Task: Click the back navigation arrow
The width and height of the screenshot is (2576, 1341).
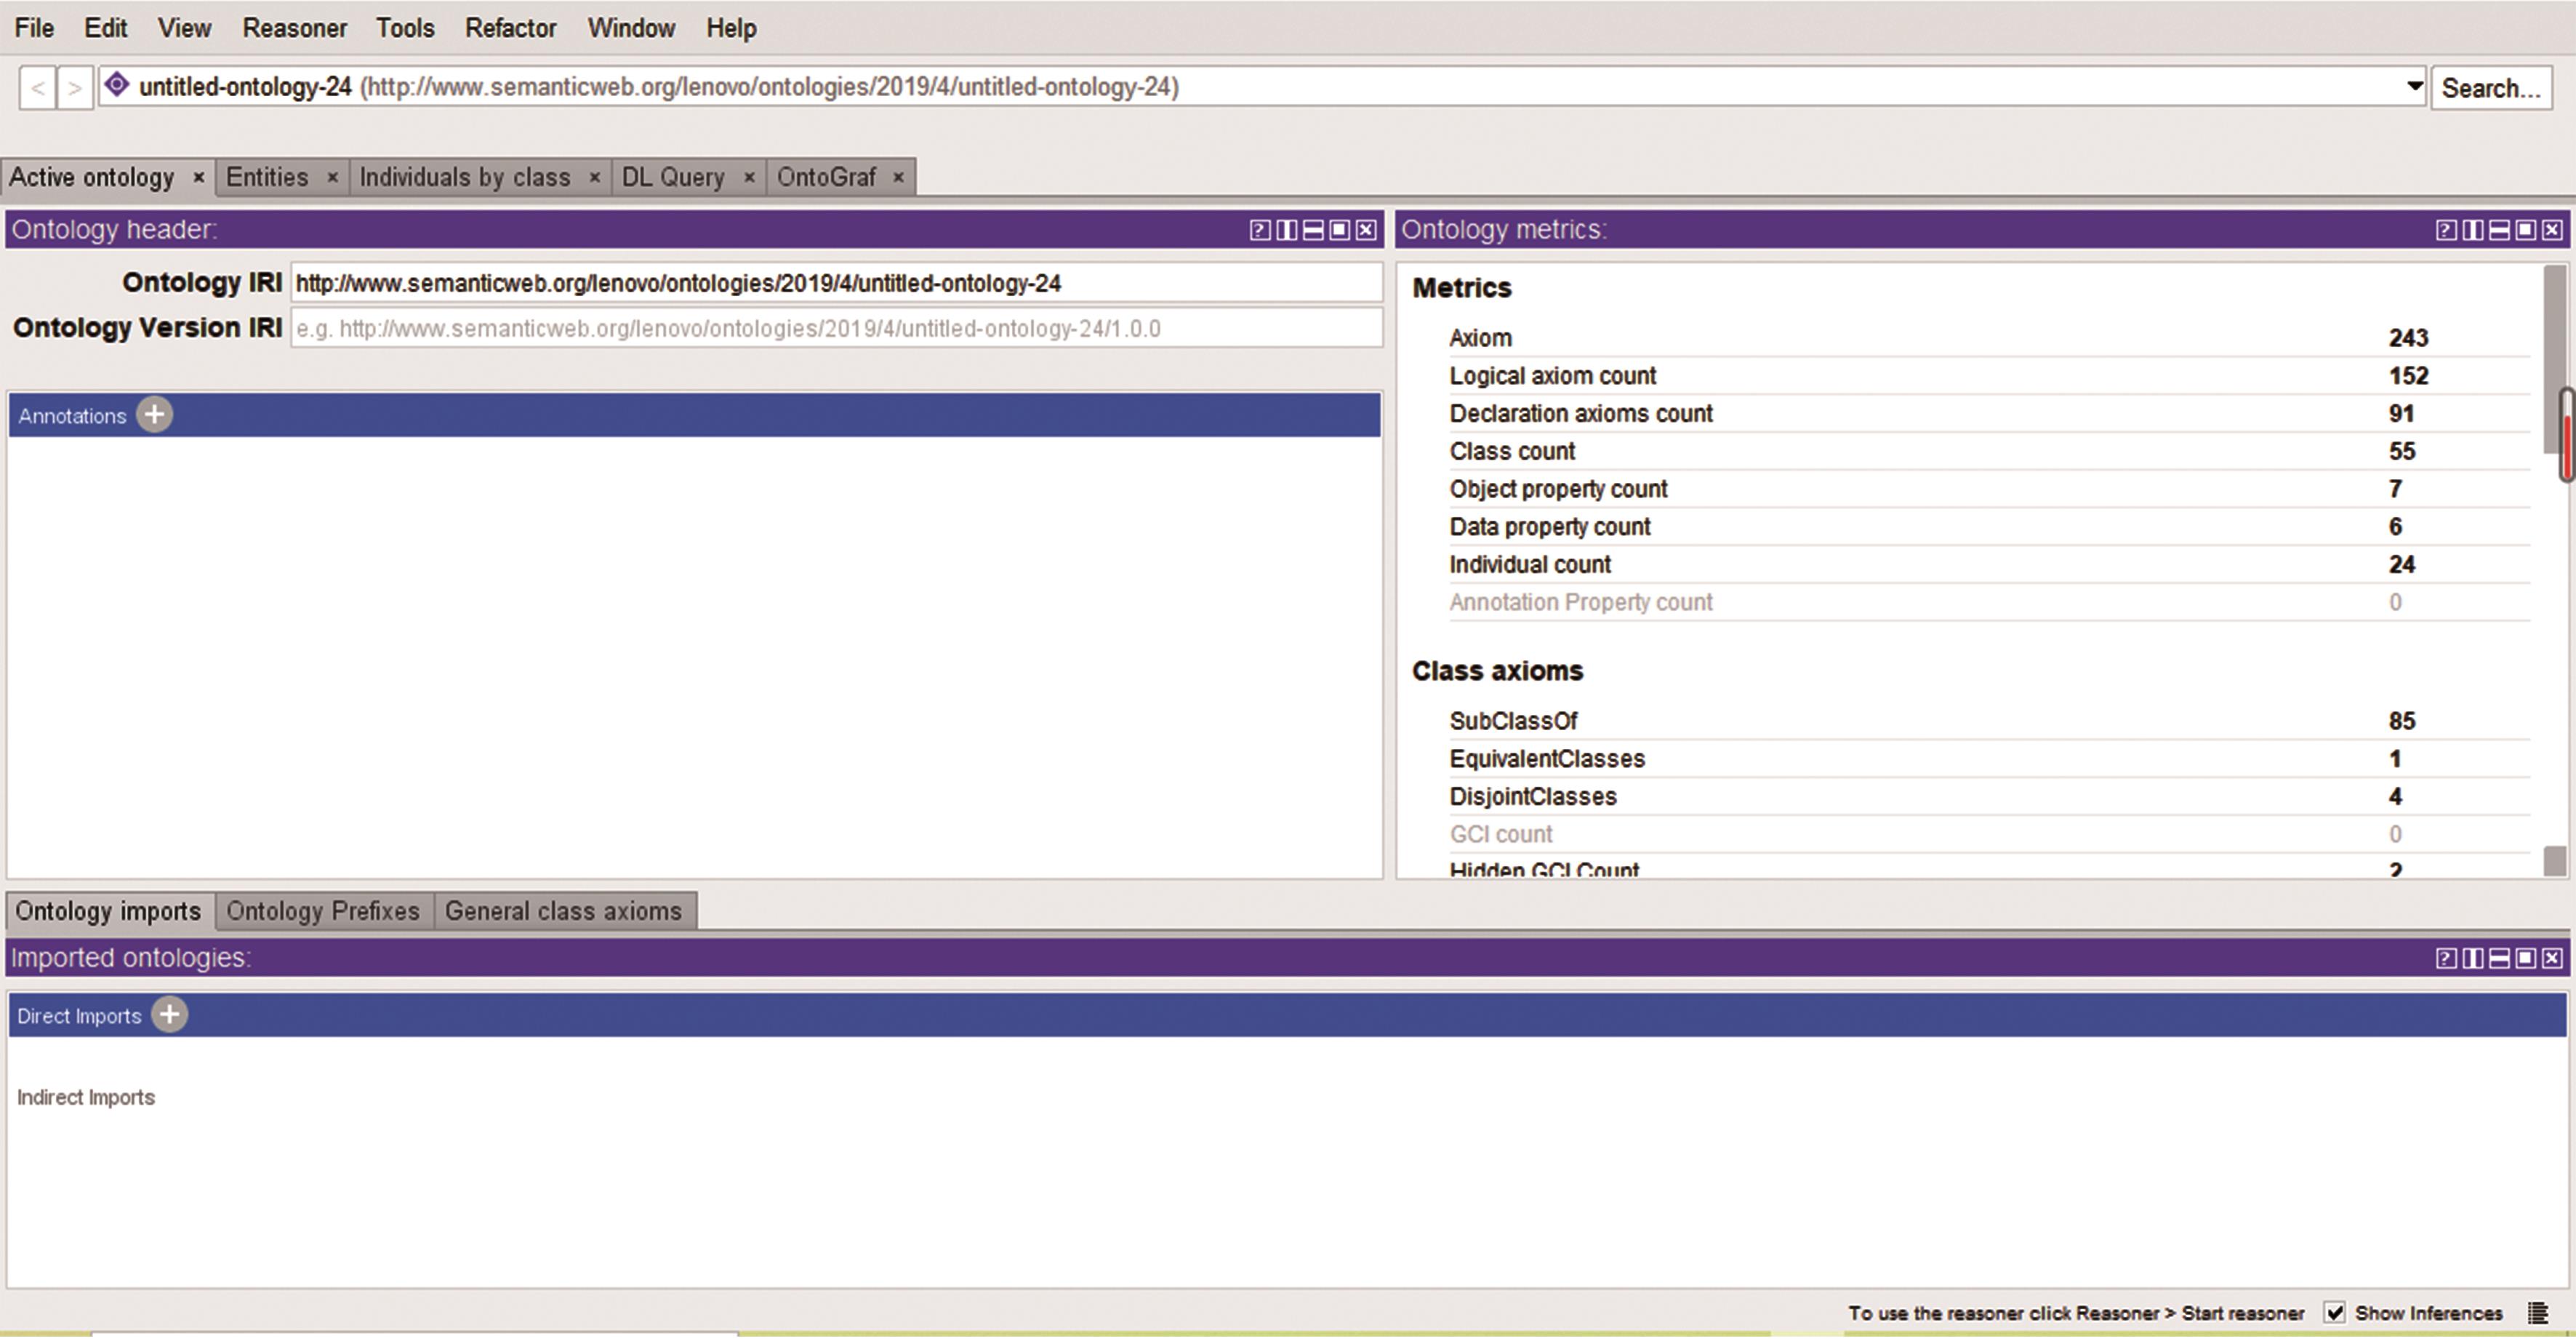Action: (x=38, y=88)
